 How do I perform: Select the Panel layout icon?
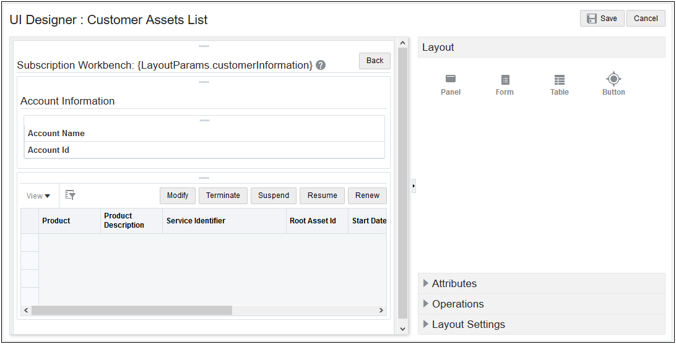(x=451, y=79)
